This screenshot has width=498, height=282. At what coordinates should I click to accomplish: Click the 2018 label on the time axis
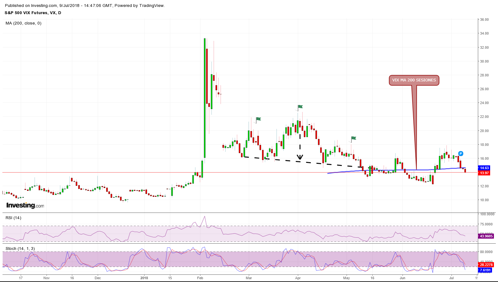pos(144,278)
